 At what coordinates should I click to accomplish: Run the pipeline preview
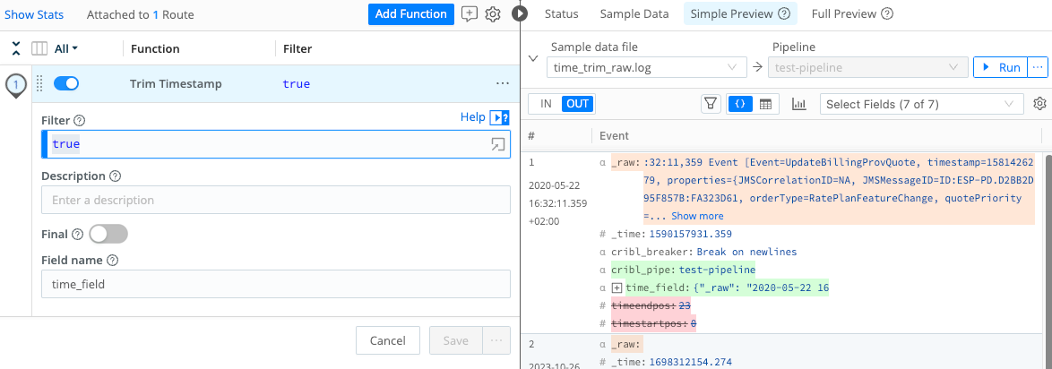[1000, 68]
